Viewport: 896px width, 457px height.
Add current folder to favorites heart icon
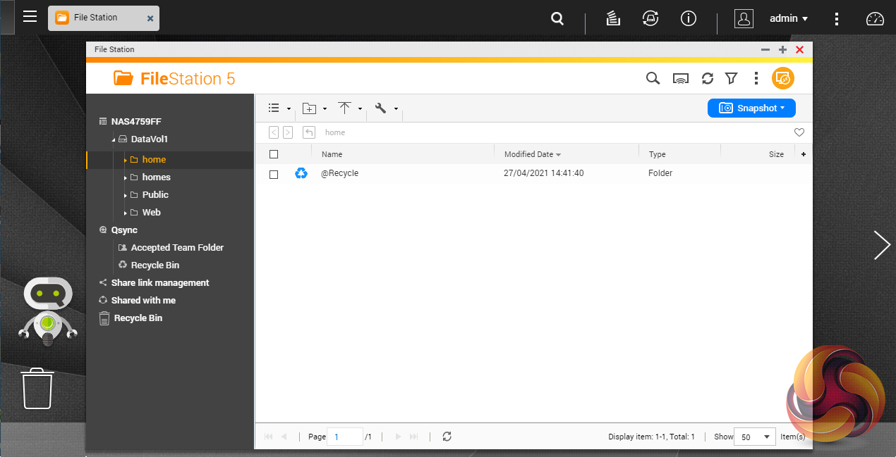coord(799,132)
